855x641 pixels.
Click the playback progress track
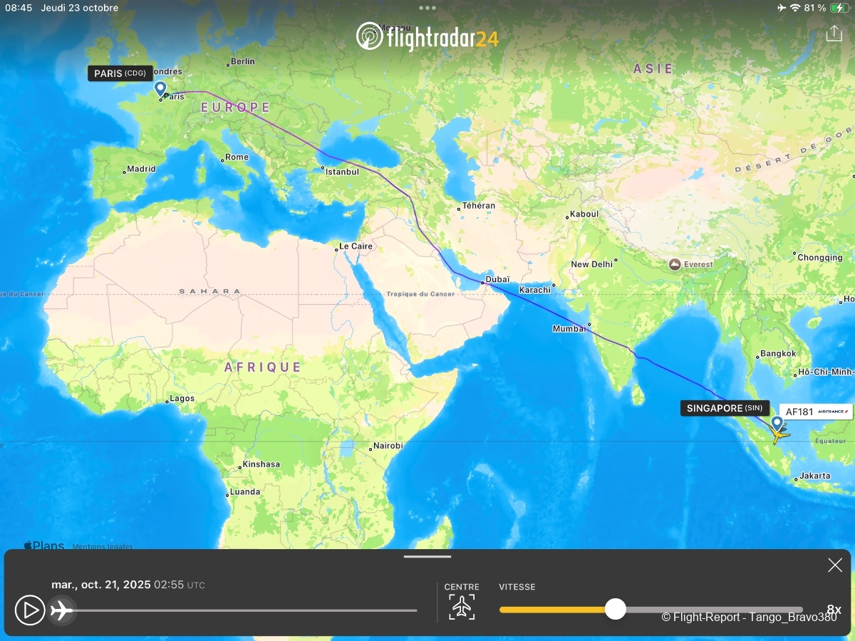242,610
